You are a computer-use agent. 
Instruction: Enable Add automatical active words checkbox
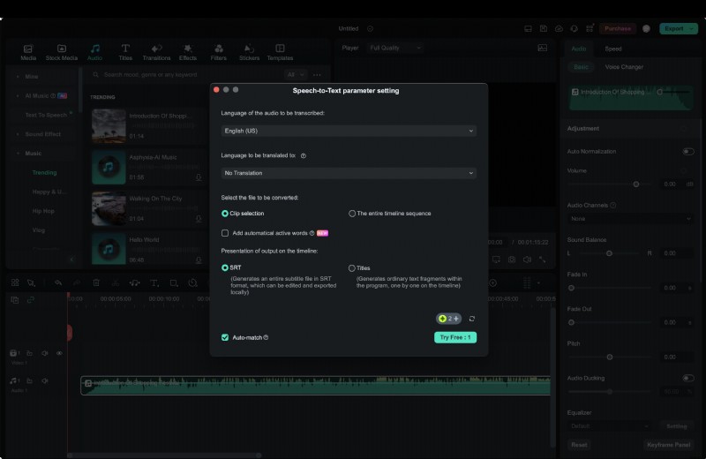click(x=225, y=233)
